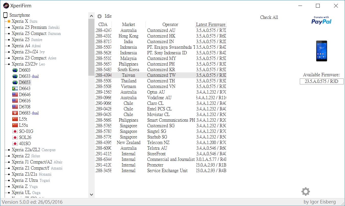345x206 pixels.
Task: Expand the Xperia Z2 Sirius node
Action: pos(9,156)
